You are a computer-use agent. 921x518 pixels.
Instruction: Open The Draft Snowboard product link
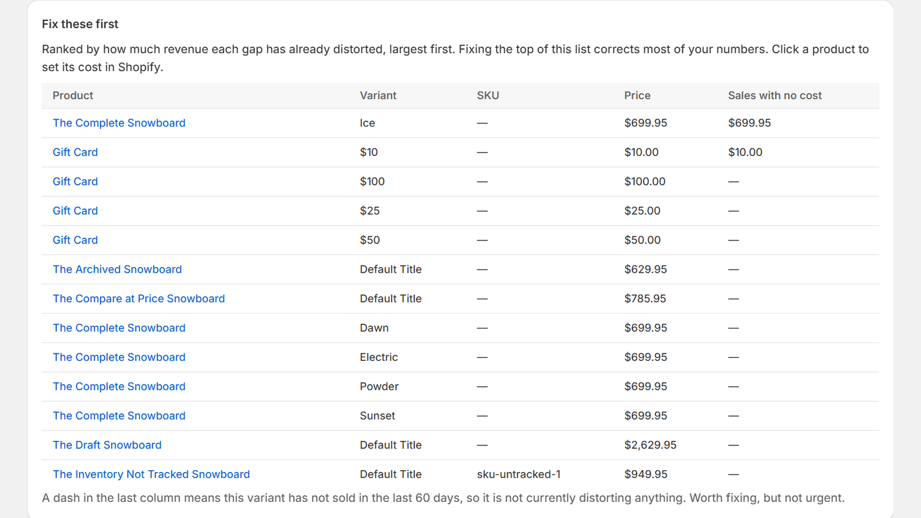click(107, 445)
